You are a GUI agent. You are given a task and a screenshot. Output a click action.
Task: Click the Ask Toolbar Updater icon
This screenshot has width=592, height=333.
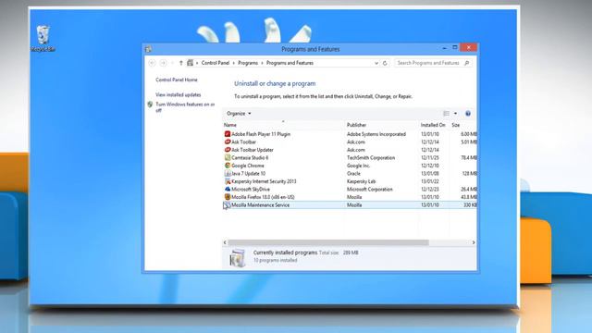pyautogui.click(x=228, y=150)
